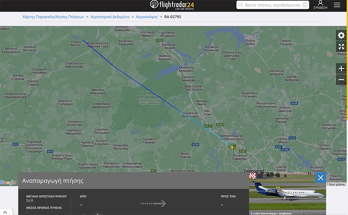
Task: Zoom in on the map
Action: click(x=341, y=69)
